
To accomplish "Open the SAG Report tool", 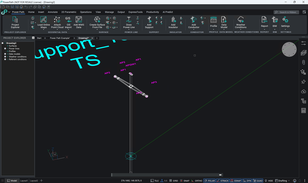I will [264, 22].
